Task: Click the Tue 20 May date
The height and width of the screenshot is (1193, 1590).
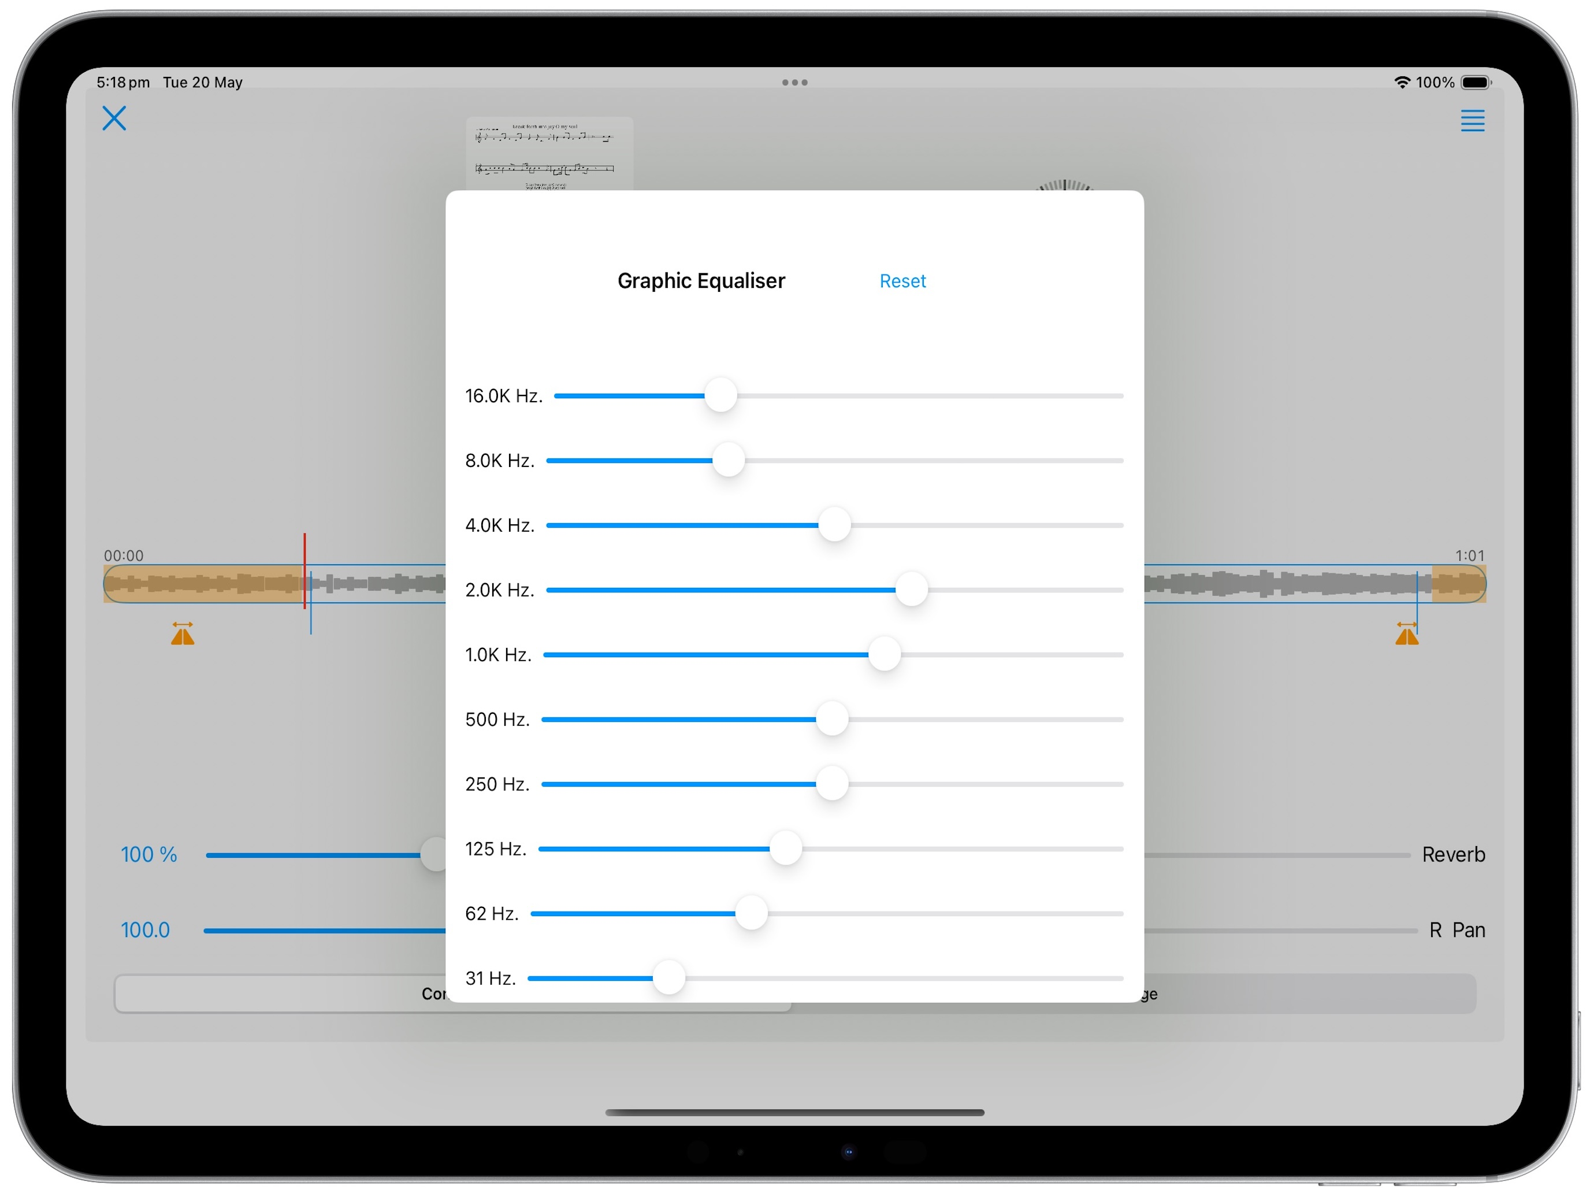Action: [x=203, y=83]
